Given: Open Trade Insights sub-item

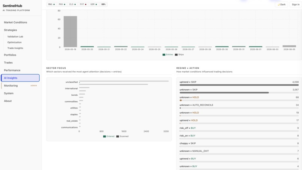Looking at the screenshot, I should click(15, 48).
